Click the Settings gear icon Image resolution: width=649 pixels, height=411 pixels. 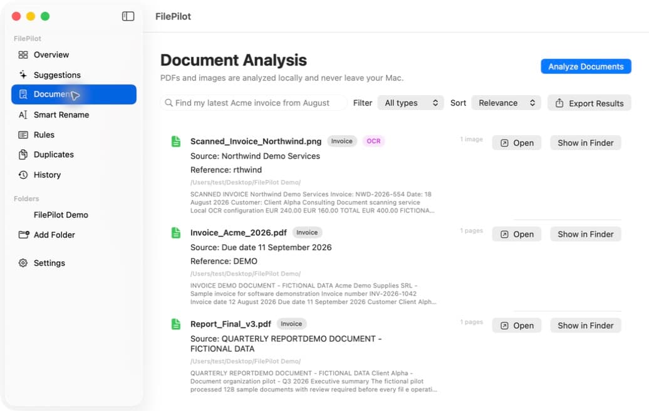[23, 263]
